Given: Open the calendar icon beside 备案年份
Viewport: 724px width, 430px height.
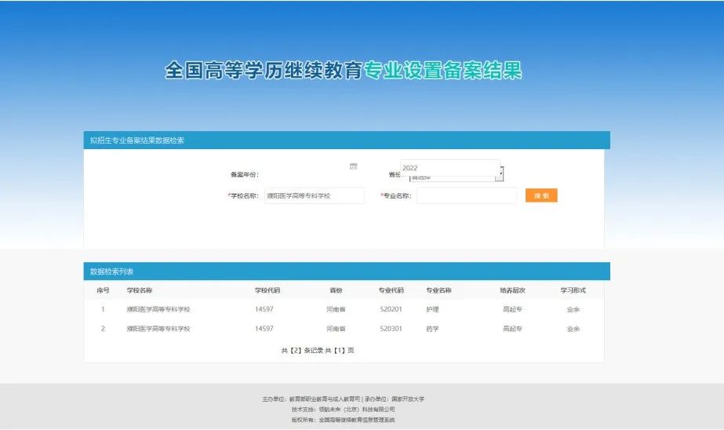Looking at the screenshot, I should coord(353,166).
